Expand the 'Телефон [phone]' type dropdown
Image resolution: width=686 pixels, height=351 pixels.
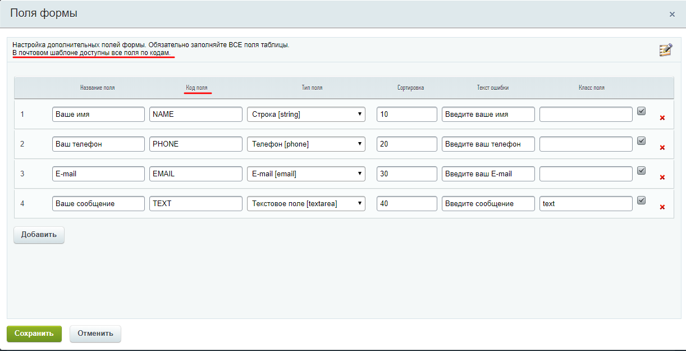point(306,144)
